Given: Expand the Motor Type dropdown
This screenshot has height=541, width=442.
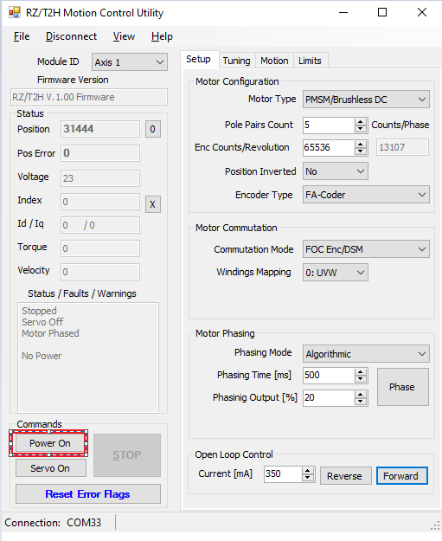Looking at the screenshot, I should [366, 100].
